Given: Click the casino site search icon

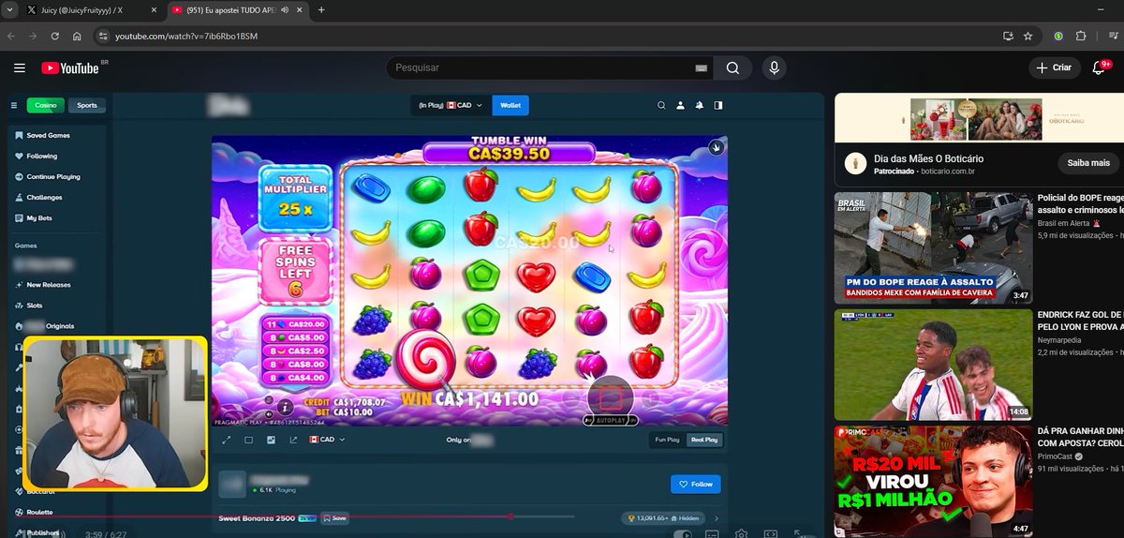Looking at the screenshot, I should point(661,105).
